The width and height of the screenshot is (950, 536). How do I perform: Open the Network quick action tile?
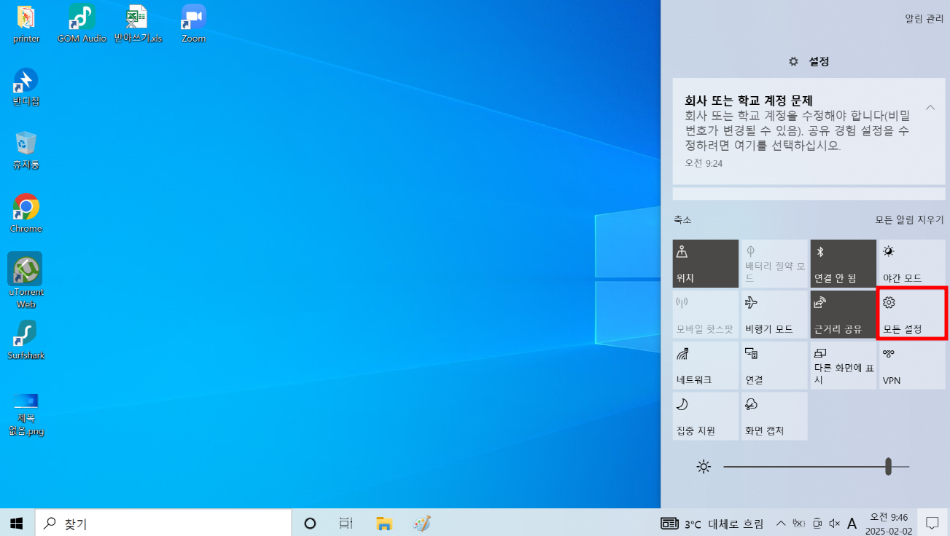click(x=704, y=365)
